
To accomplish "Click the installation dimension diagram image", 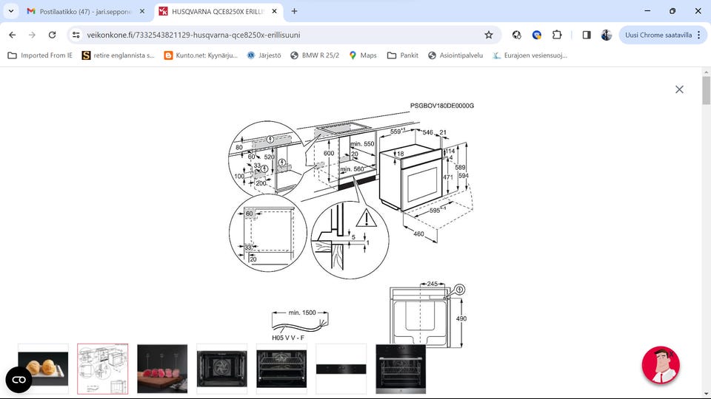I will pyautogui.click(x=351, y=224).
